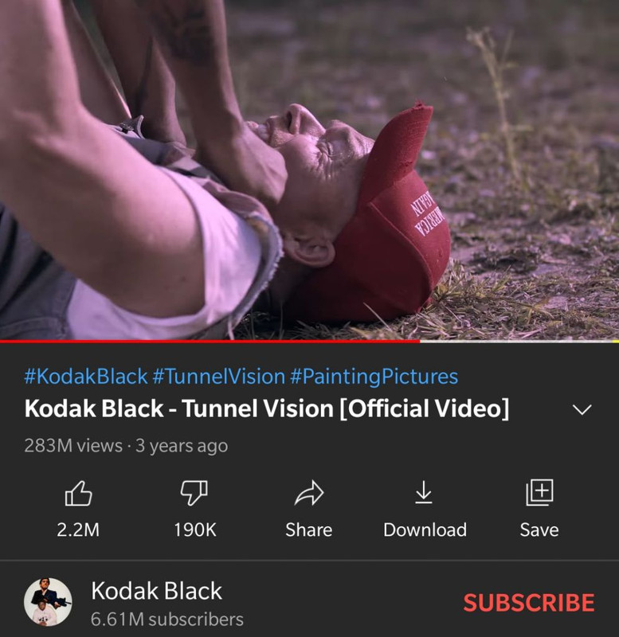The image size is (619, 637).
Task: Tap the video player frame
Action: (x=309, y=170)
